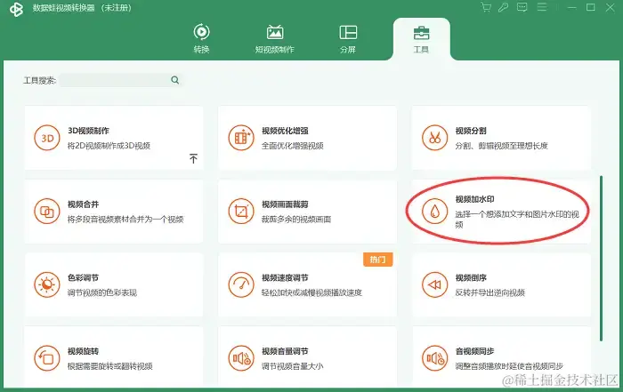Click the pin-to-top arrow on 3D视频制作 card

(193, 159)
